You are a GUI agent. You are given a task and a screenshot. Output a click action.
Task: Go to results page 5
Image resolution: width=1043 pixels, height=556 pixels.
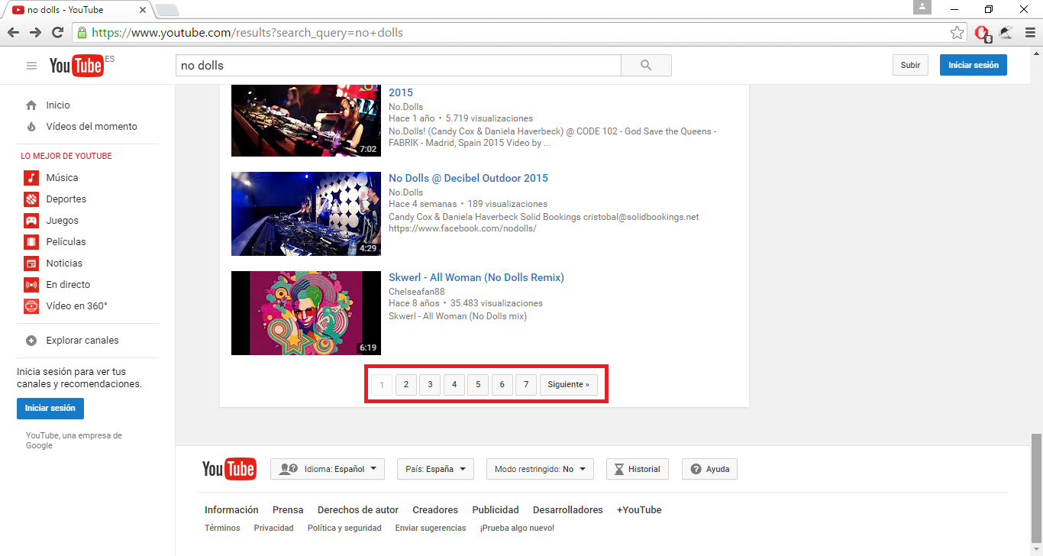coord(478,385)
